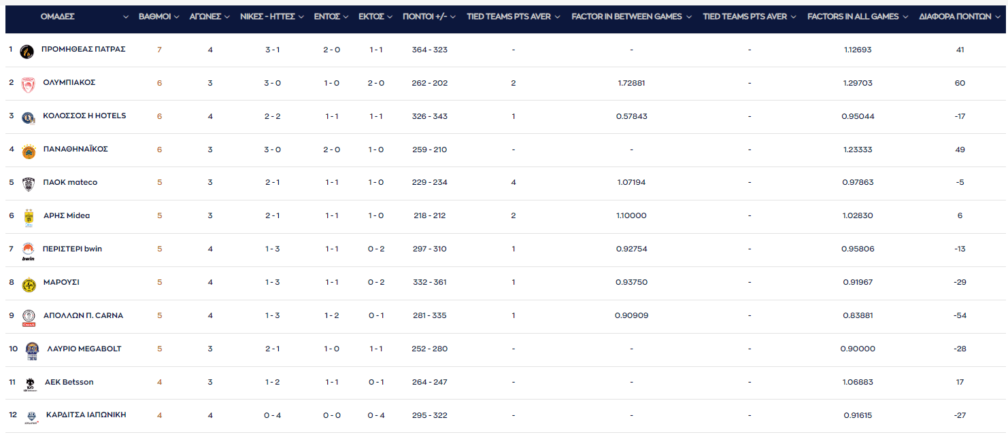Open the ΠΟΝΤΟΙ +/- column chevron
This screenshot has height=439, width=1008.
(453, 17)
